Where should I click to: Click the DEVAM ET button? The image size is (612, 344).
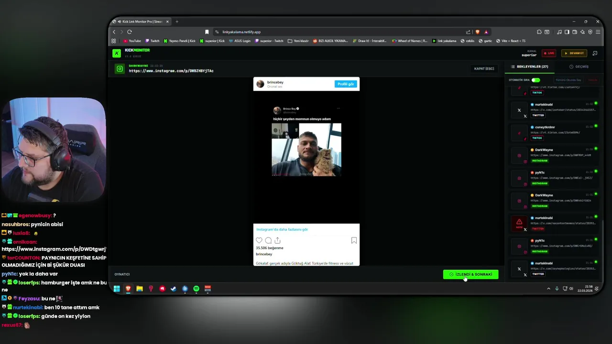[x=574, y=53]
